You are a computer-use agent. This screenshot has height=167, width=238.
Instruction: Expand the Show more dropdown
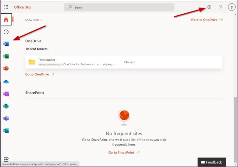click(x=34, y=20)
